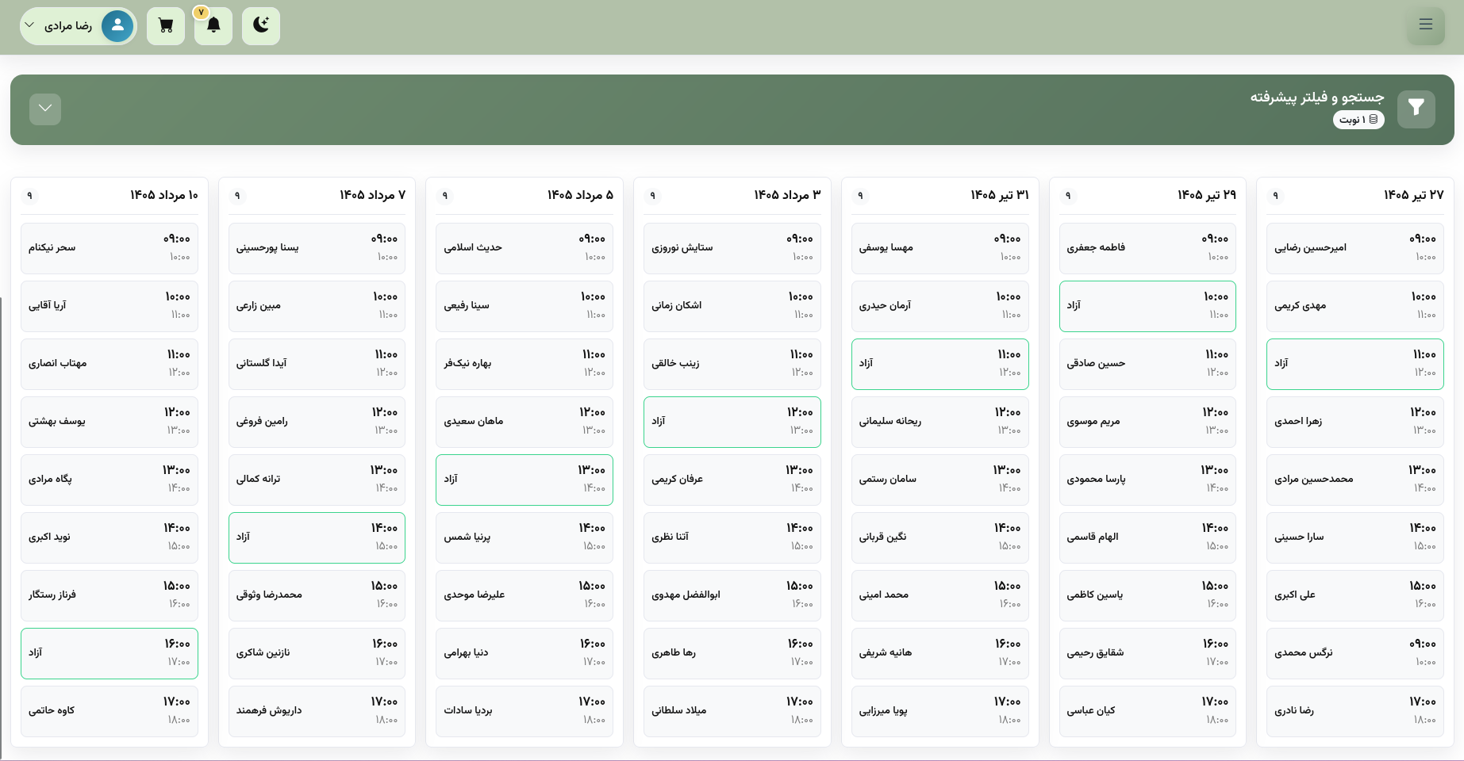The height and width of the screenshot is (761, 1464).
Task: Open نرگس محمدی appointment
Action: coord(1355,653)
